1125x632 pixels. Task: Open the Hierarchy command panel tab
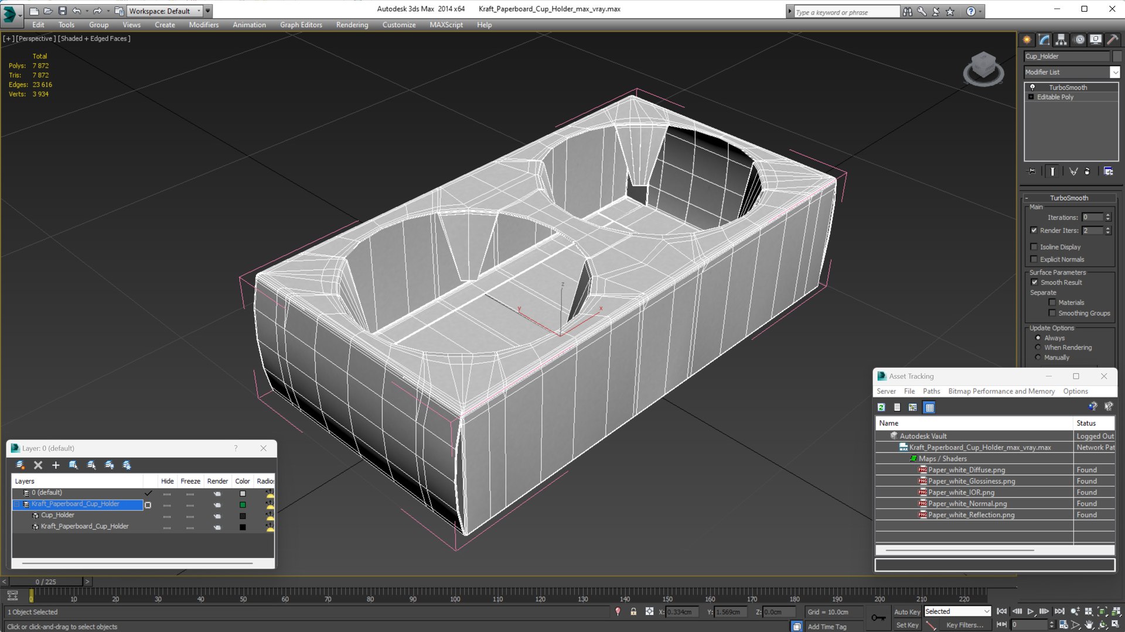click(x=1061, y=40)
